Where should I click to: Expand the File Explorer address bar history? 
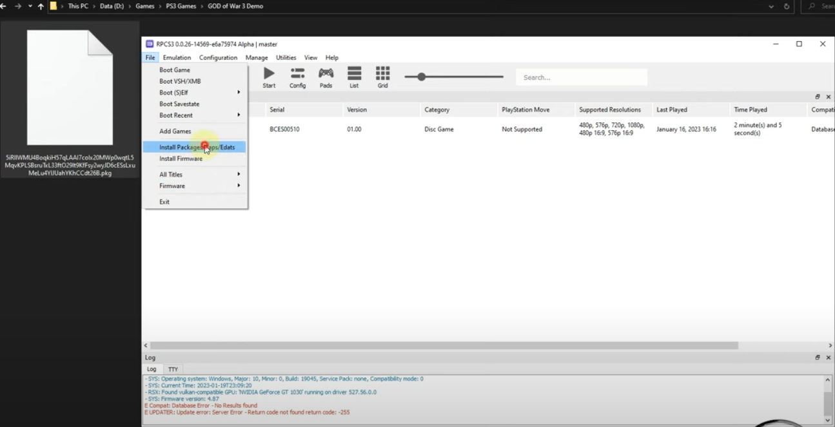point(772,6)
